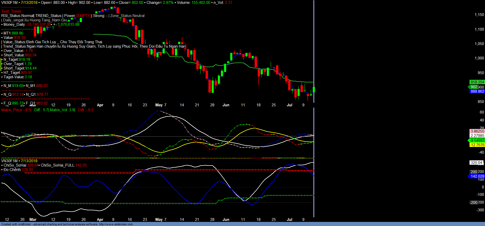Image resolution: width=485 pixels, height=226 pixels.
Task: Click the blue 142.028 value label
Action: [477, 176]
